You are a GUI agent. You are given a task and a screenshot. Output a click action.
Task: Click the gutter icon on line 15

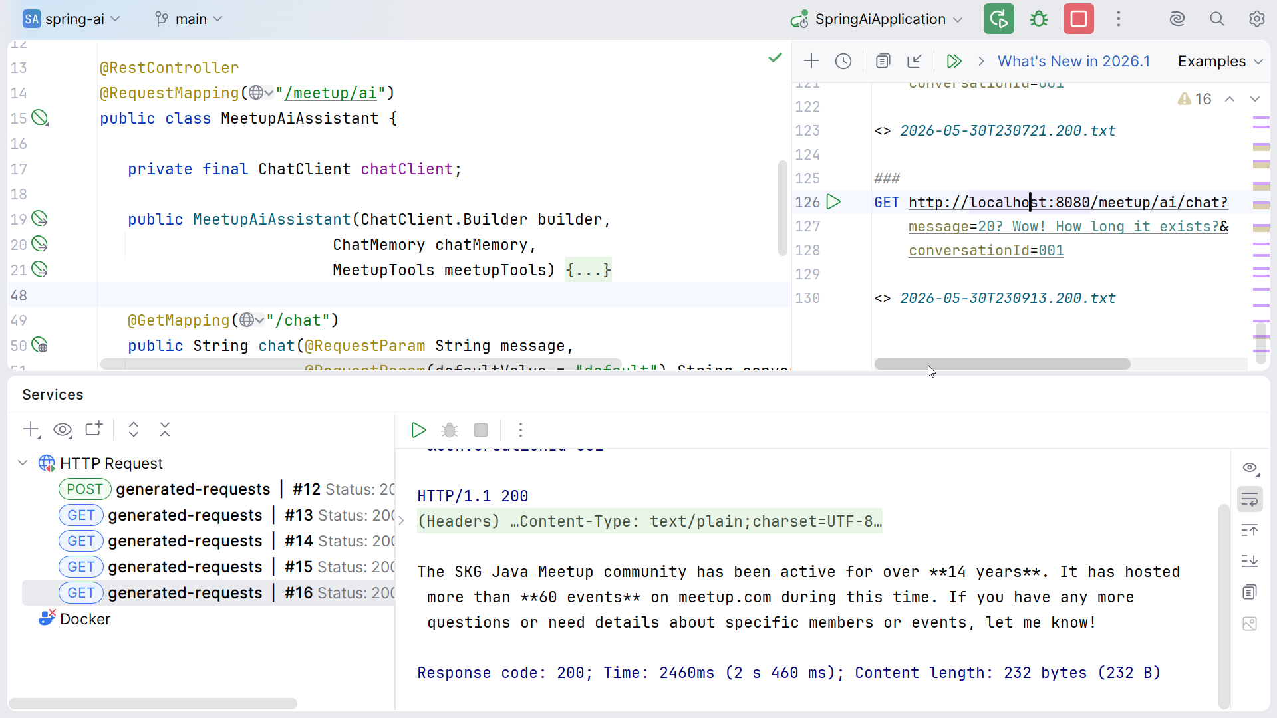coord(40,118)
